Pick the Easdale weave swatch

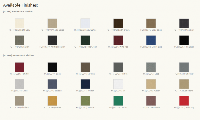(52, 84)
